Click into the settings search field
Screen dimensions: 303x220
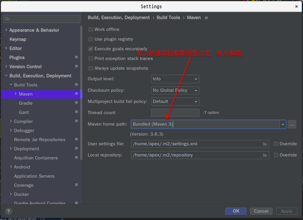click(42, 19)
